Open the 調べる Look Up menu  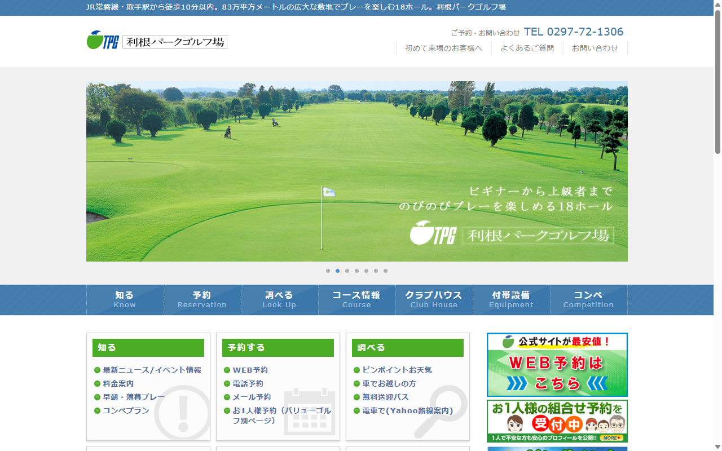click(279, 300)
